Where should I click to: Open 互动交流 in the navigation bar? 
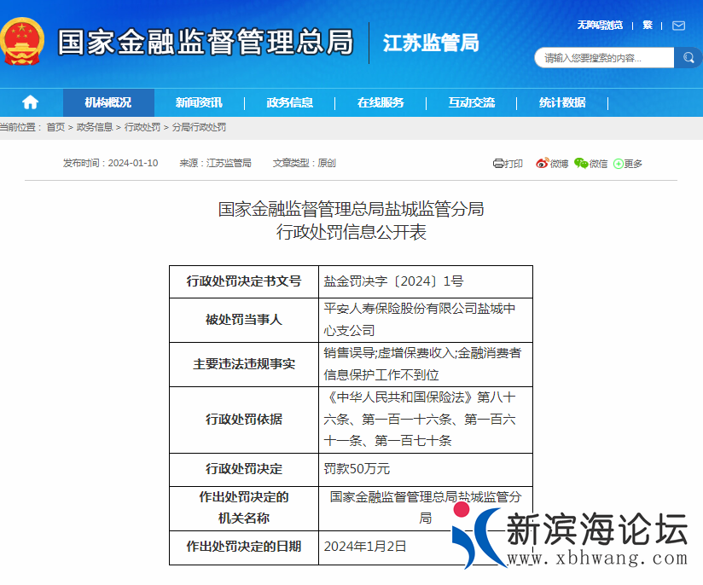pyautogui.click(x=472, y=102)
